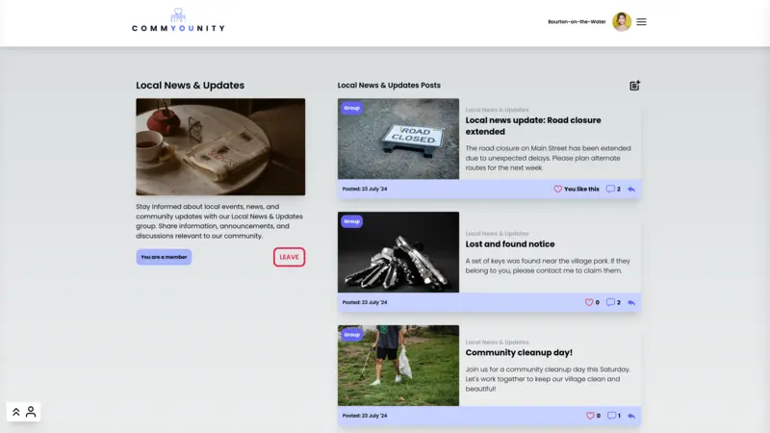Click the Bourton-on-the-Water location label
Viewport: 770px width, 433px height.
pos(577,21)
